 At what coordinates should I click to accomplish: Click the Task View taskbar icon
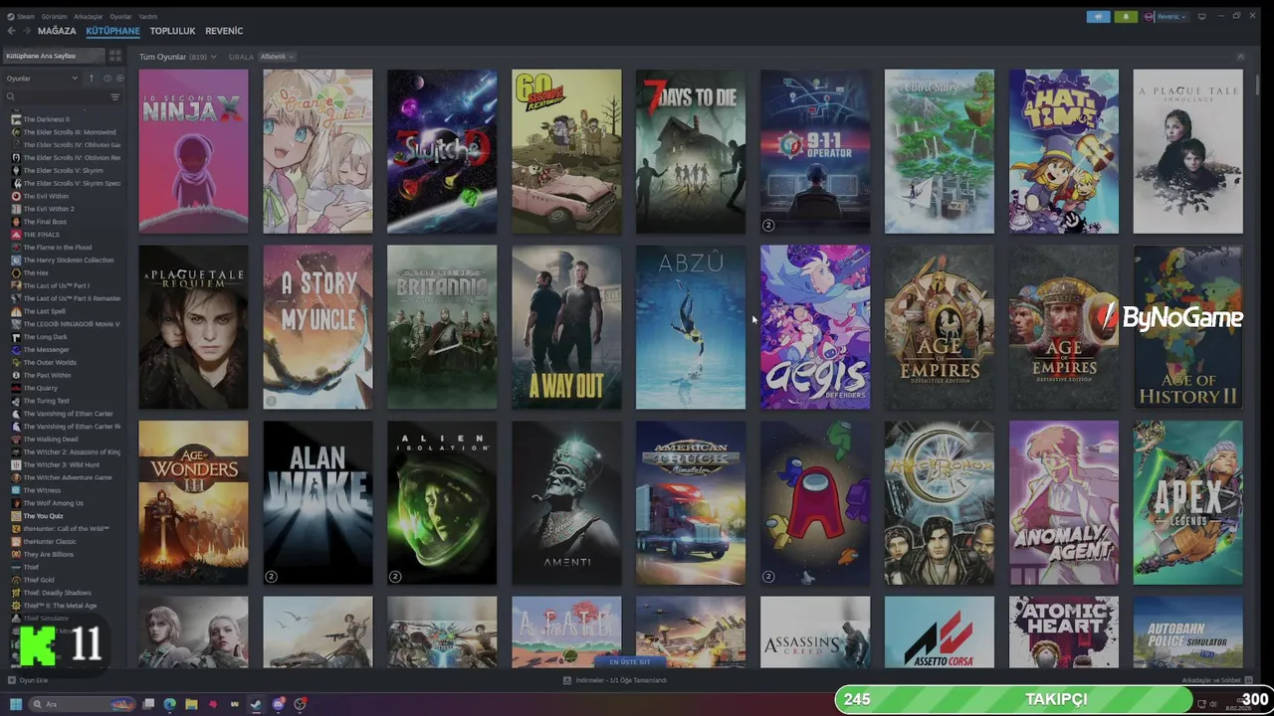pos(148,704)
